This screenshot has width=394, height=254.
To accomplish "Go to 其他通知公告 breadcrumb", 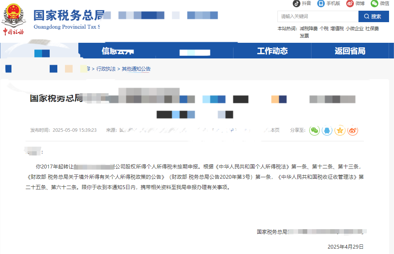I will 136,69.
